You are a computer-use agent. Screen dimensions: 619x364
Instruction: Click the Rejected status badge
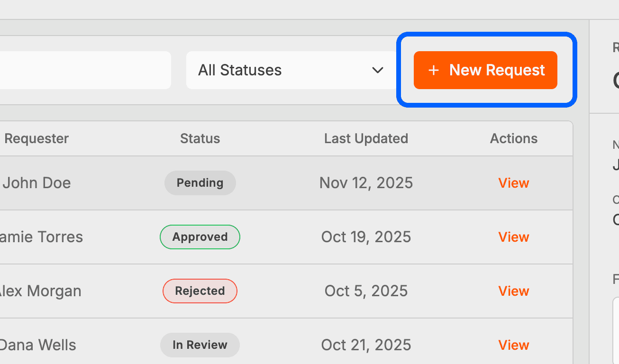pos(200,291)
